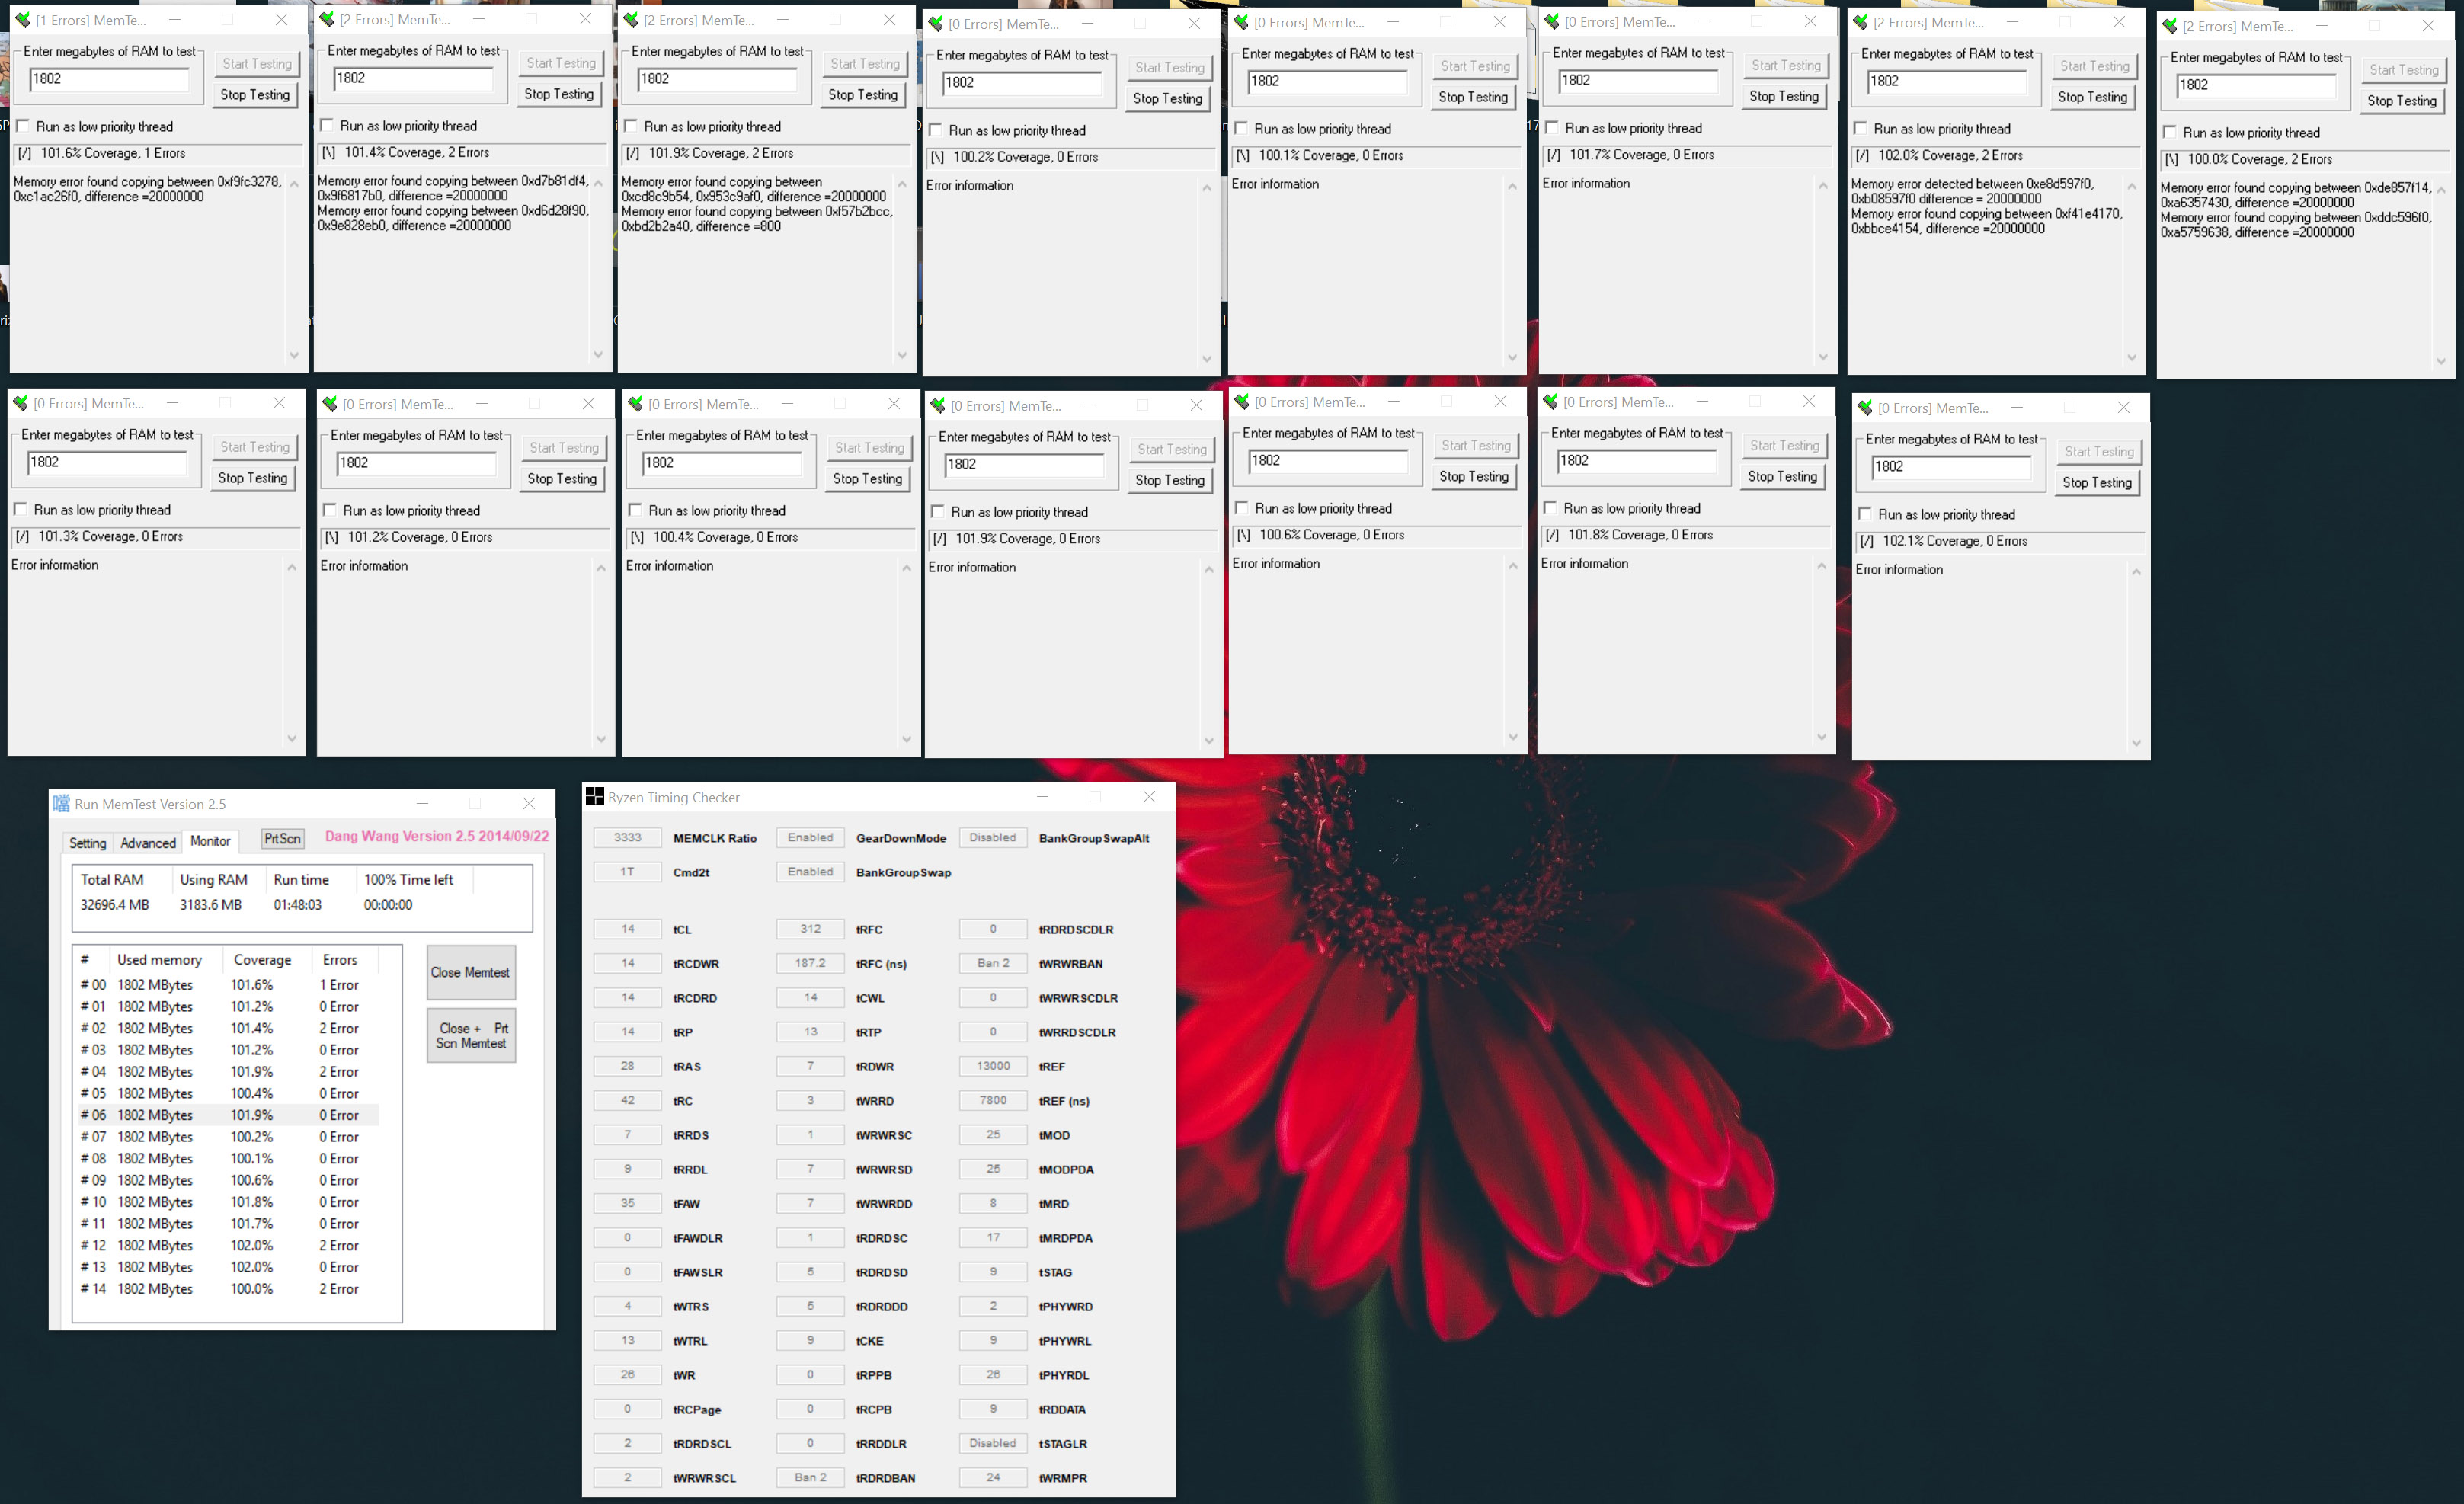
Task: Click PrtScn button in Run MemTest
Action: (282, 838)
